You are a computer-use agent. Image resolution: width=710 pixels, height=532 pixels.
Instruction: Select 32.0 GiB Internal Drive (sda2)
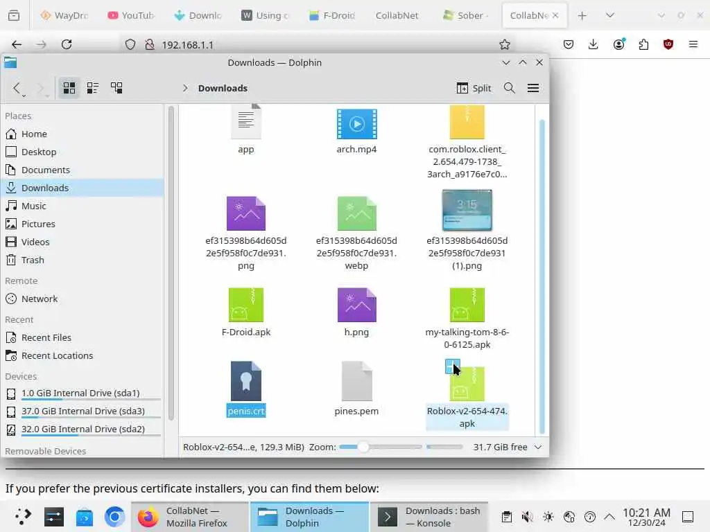tap(82, 429)
